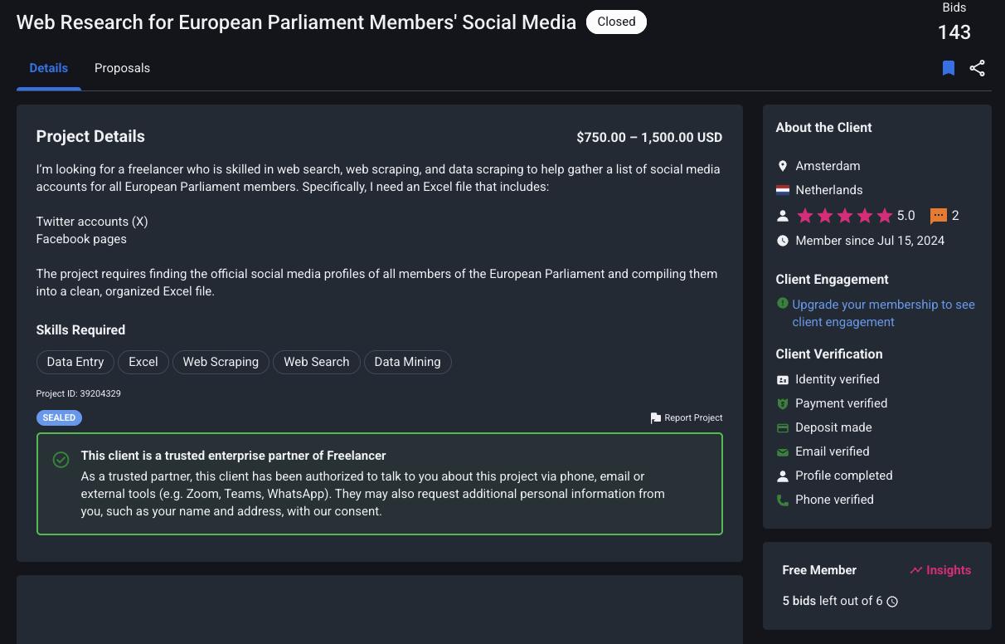Click the green info icon by Upgrade membership
The height and width of the screenshot is (644, 1005).
pyautogui.click(x=783, y=304)
